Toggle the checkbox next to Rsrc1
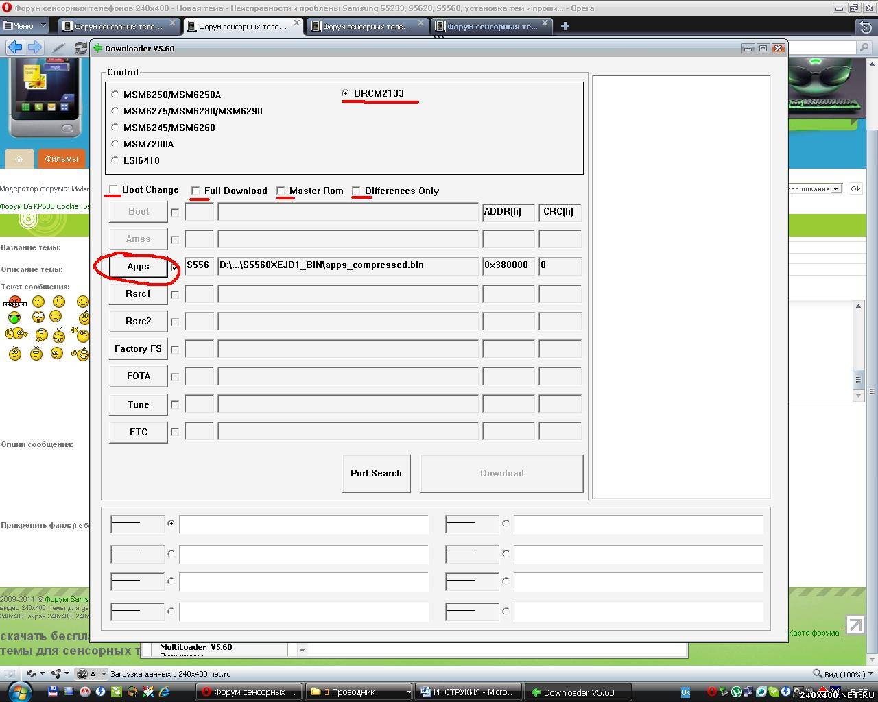 (x=175, y=294)
